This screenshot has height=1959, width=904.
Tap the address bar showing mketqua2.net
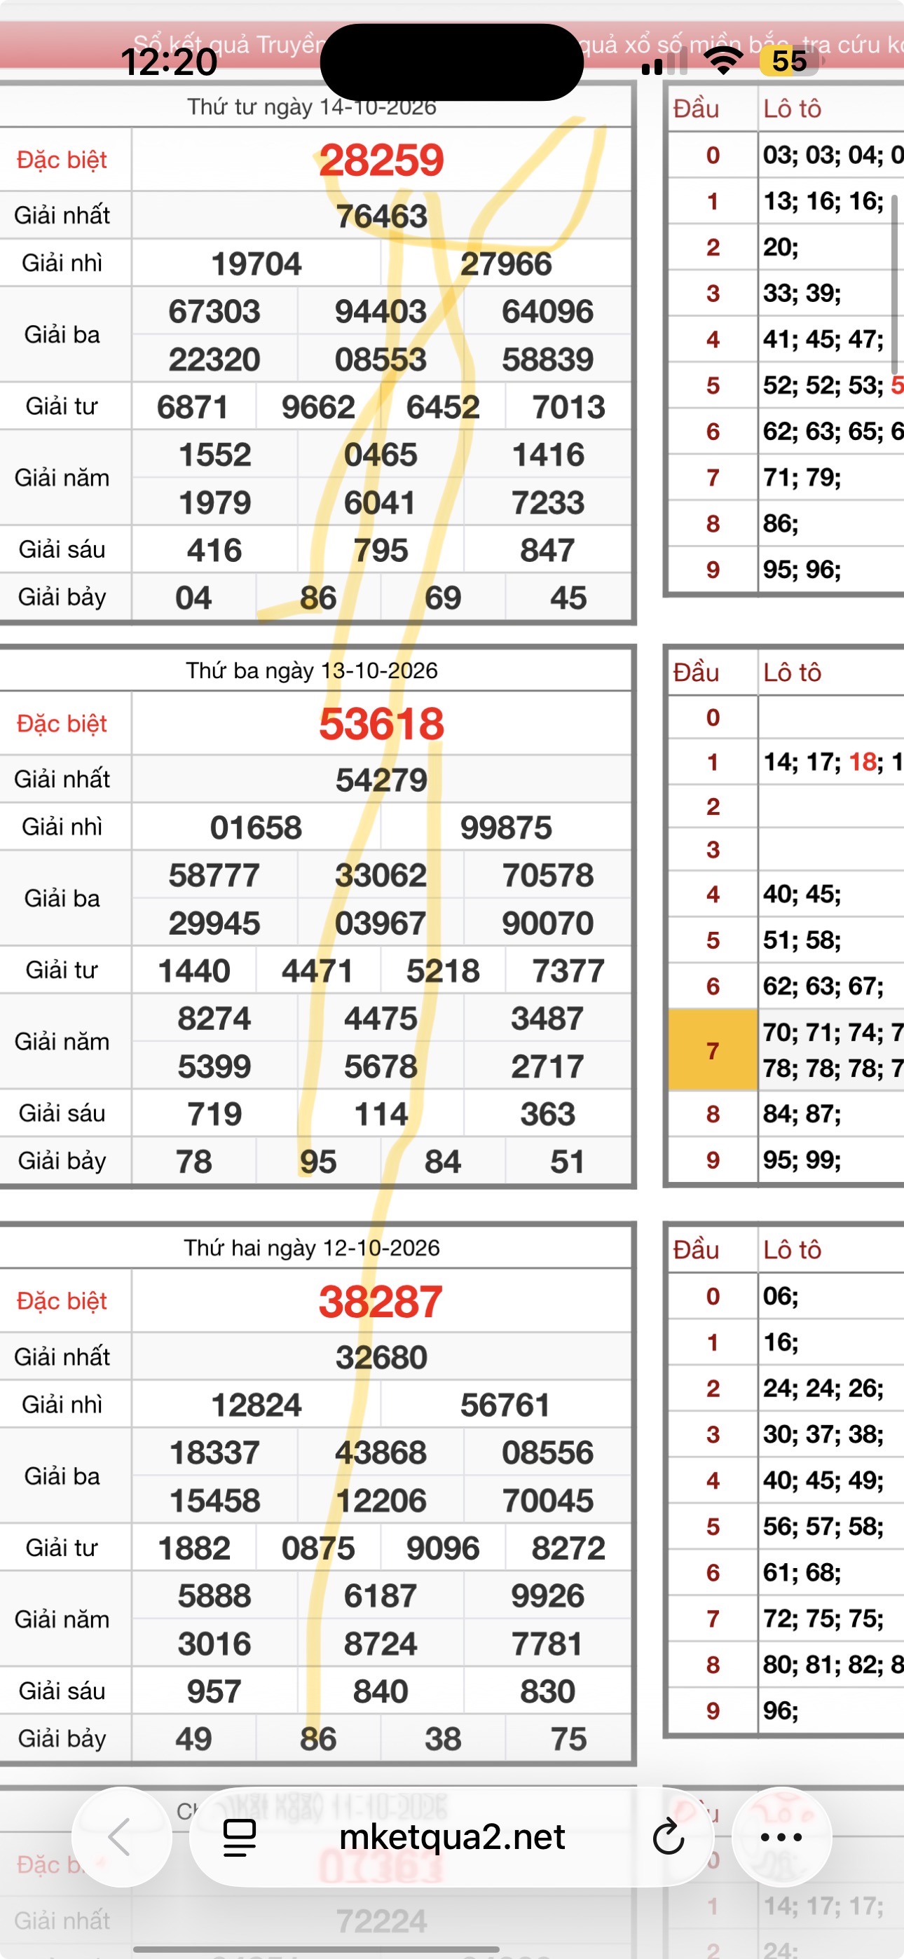point(452,1837)
